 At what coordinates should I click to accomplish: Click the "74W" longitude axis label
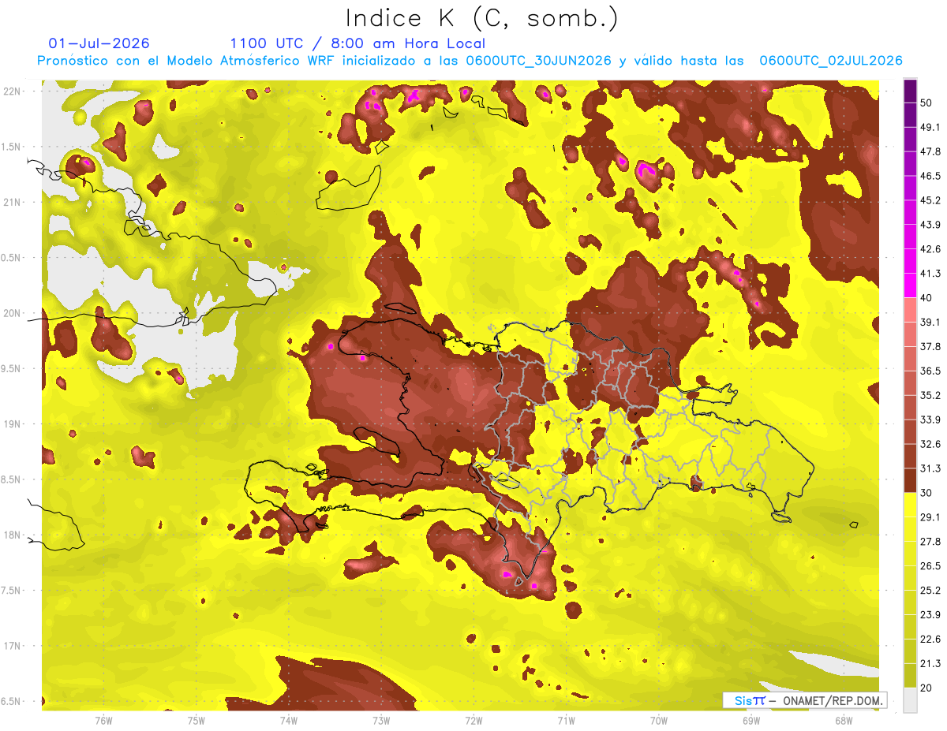coord(288,721)
